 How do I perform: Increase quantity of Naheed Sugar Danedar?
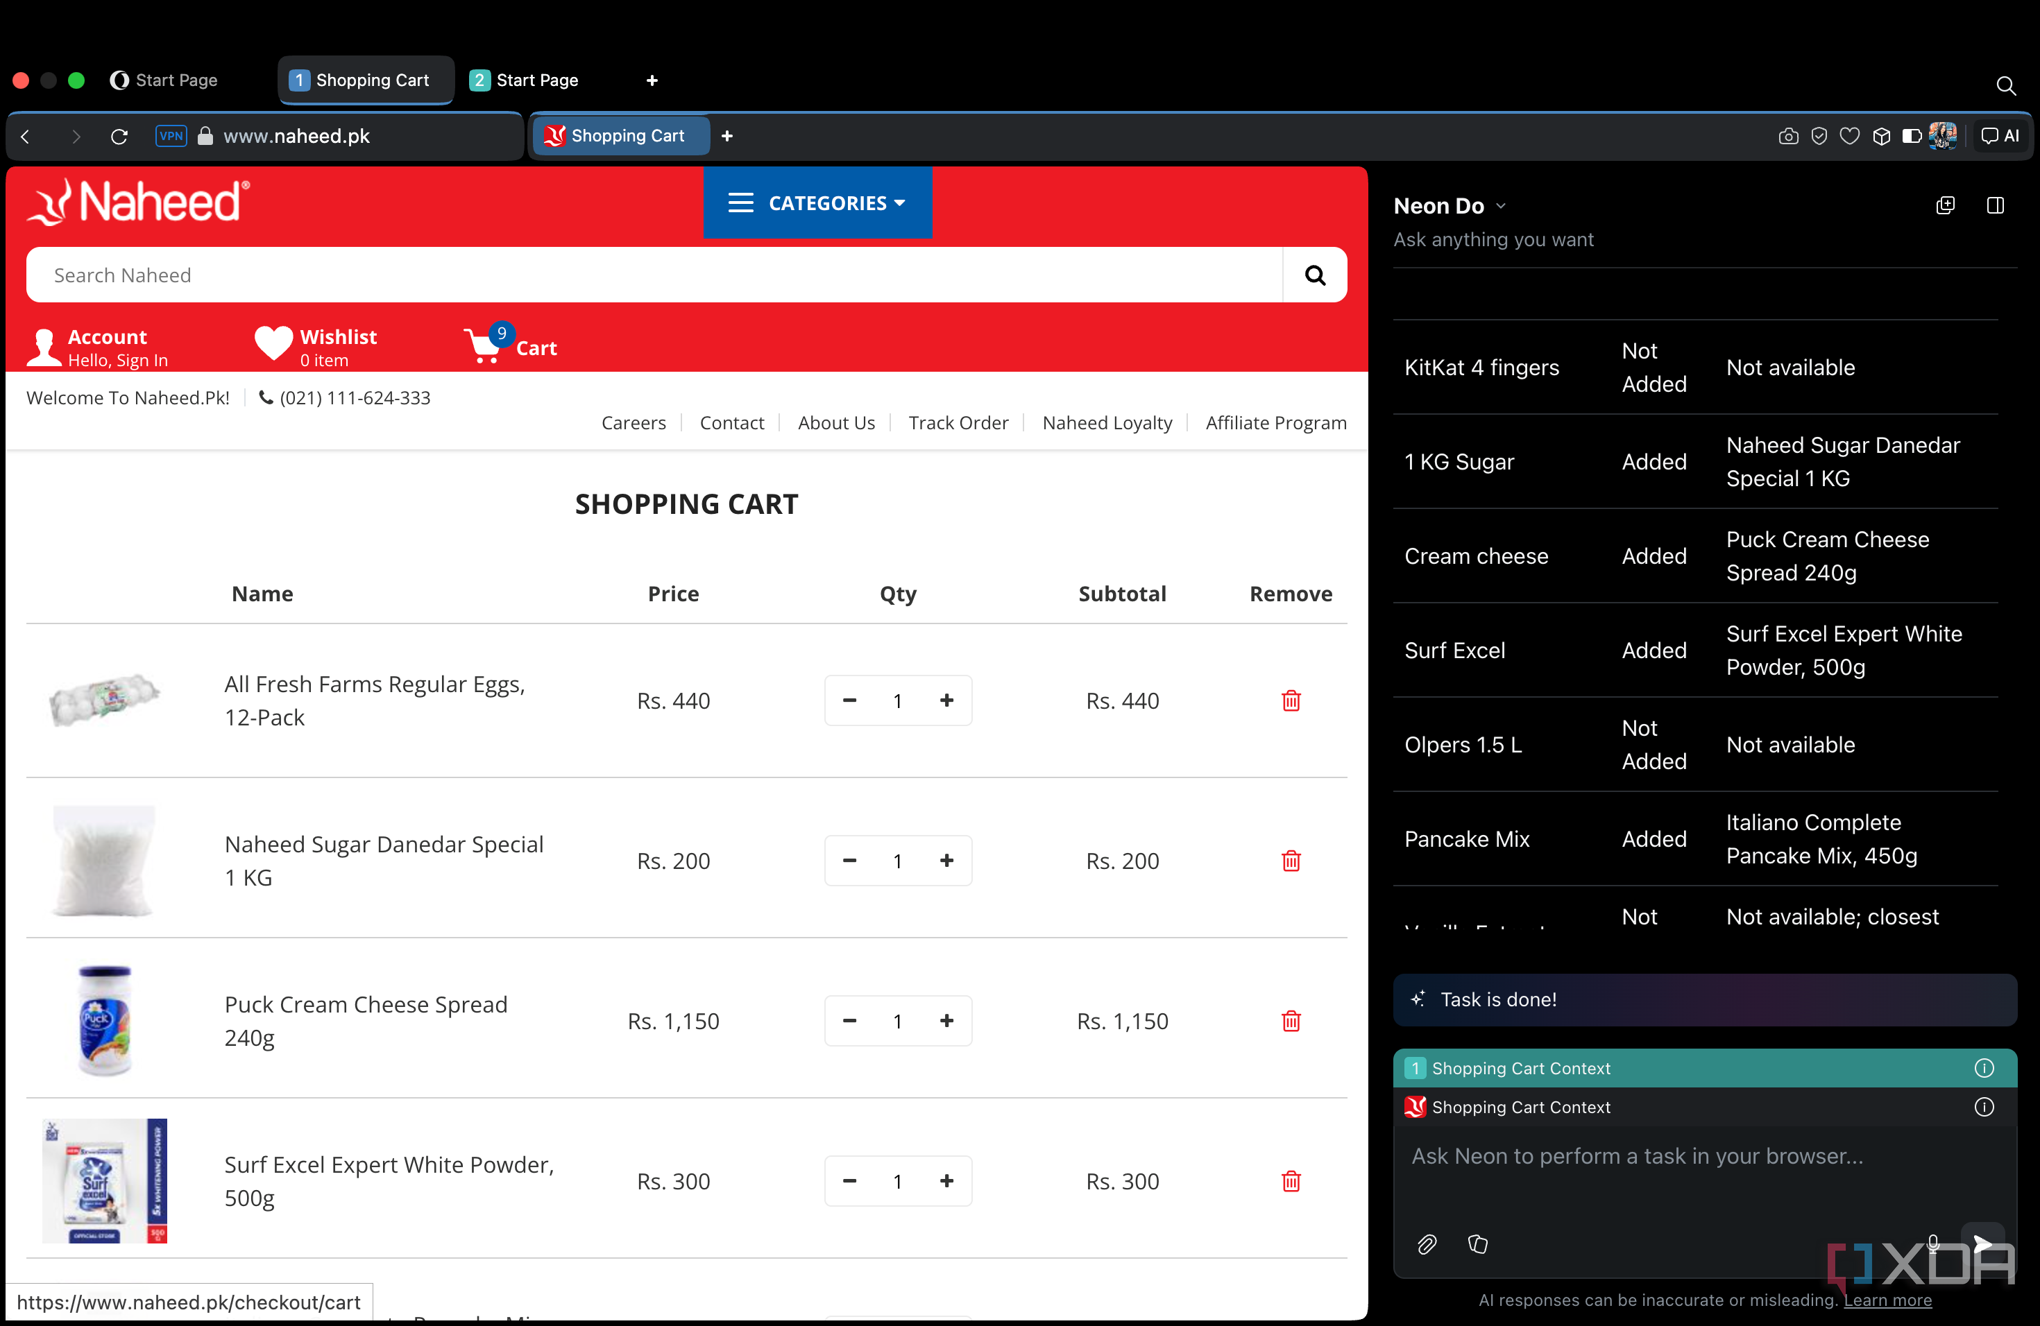[946, 860]
